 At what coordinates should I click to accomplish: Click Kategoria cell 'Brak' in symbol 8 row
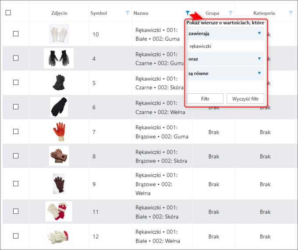[265, 156]
